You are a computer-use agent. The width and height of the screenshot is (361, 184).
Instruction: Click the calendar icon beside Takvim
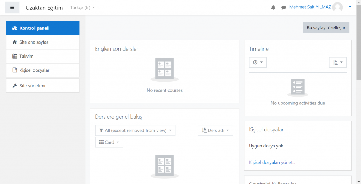[x=15, y=56]
